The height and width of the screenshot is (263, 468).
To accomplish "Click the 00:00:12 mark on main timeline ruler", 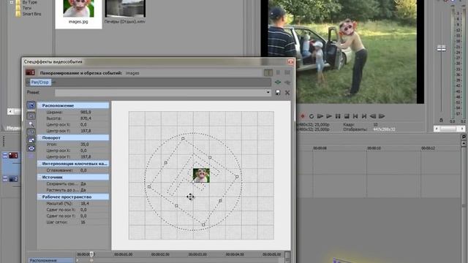I will tap(428, 148).
